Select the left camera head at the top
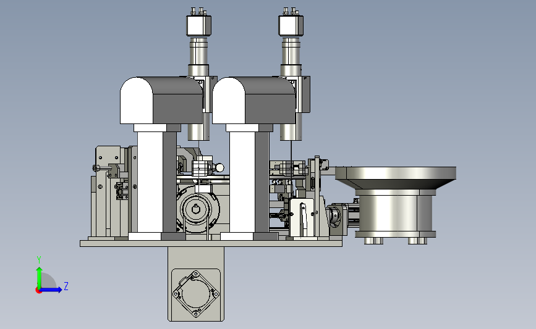536x329 pixels. [x=198, y=25]
